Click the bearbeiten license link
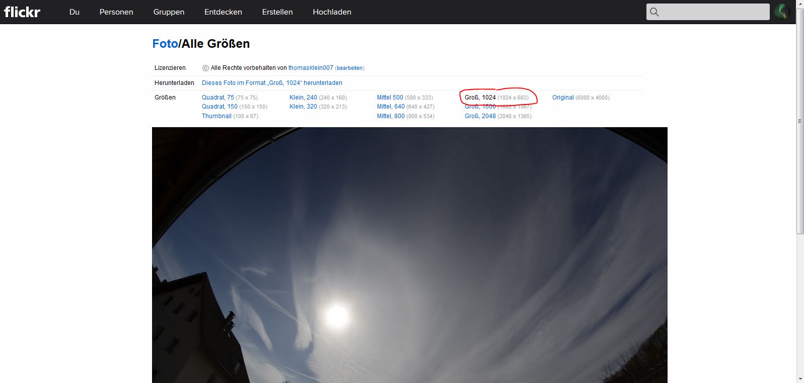Image resolution: width=804 pixels, height=383 pixels. (x=349, y=68)
